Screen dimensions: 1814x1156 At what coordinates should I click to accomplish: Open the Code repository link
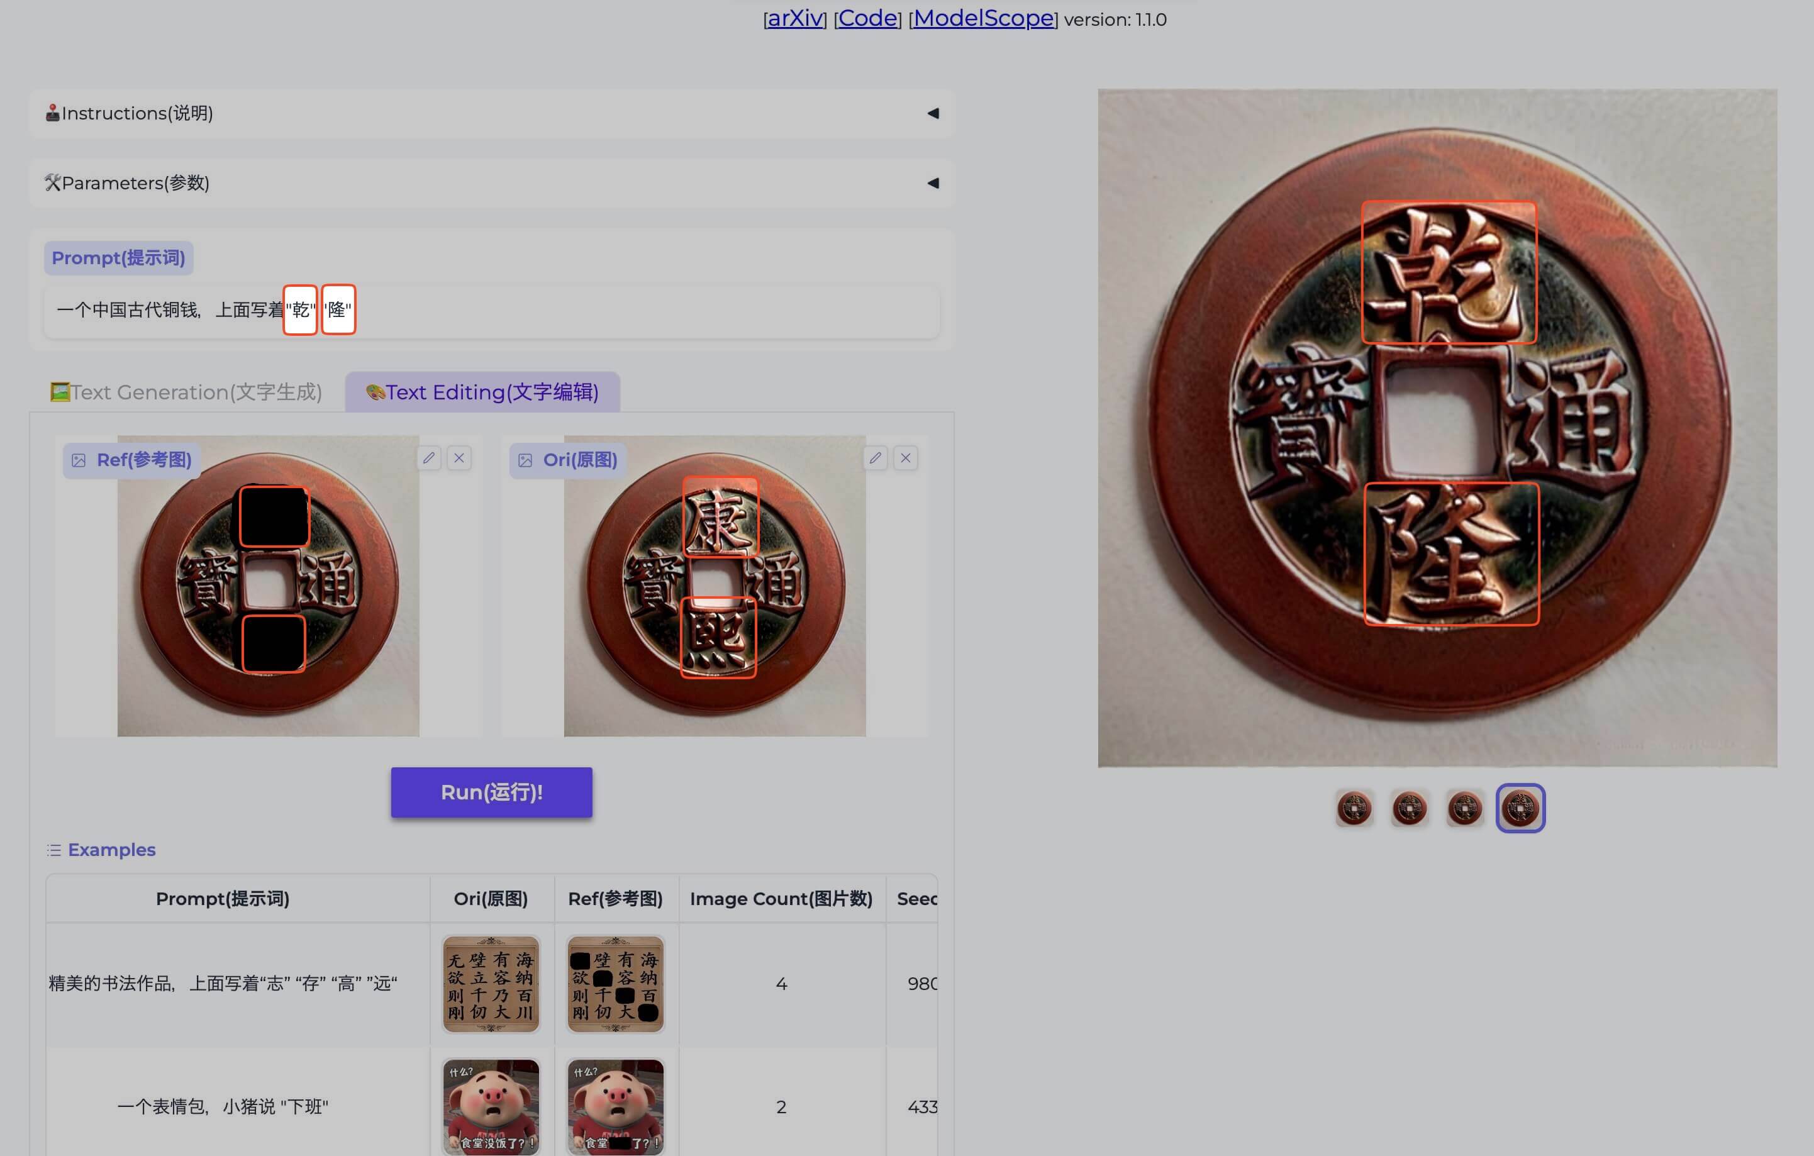point(867,19)
